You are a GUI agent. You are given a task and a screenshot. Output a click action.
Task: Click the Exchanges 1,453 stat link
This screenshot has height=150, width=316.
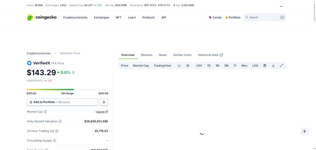tap(56, 5)
